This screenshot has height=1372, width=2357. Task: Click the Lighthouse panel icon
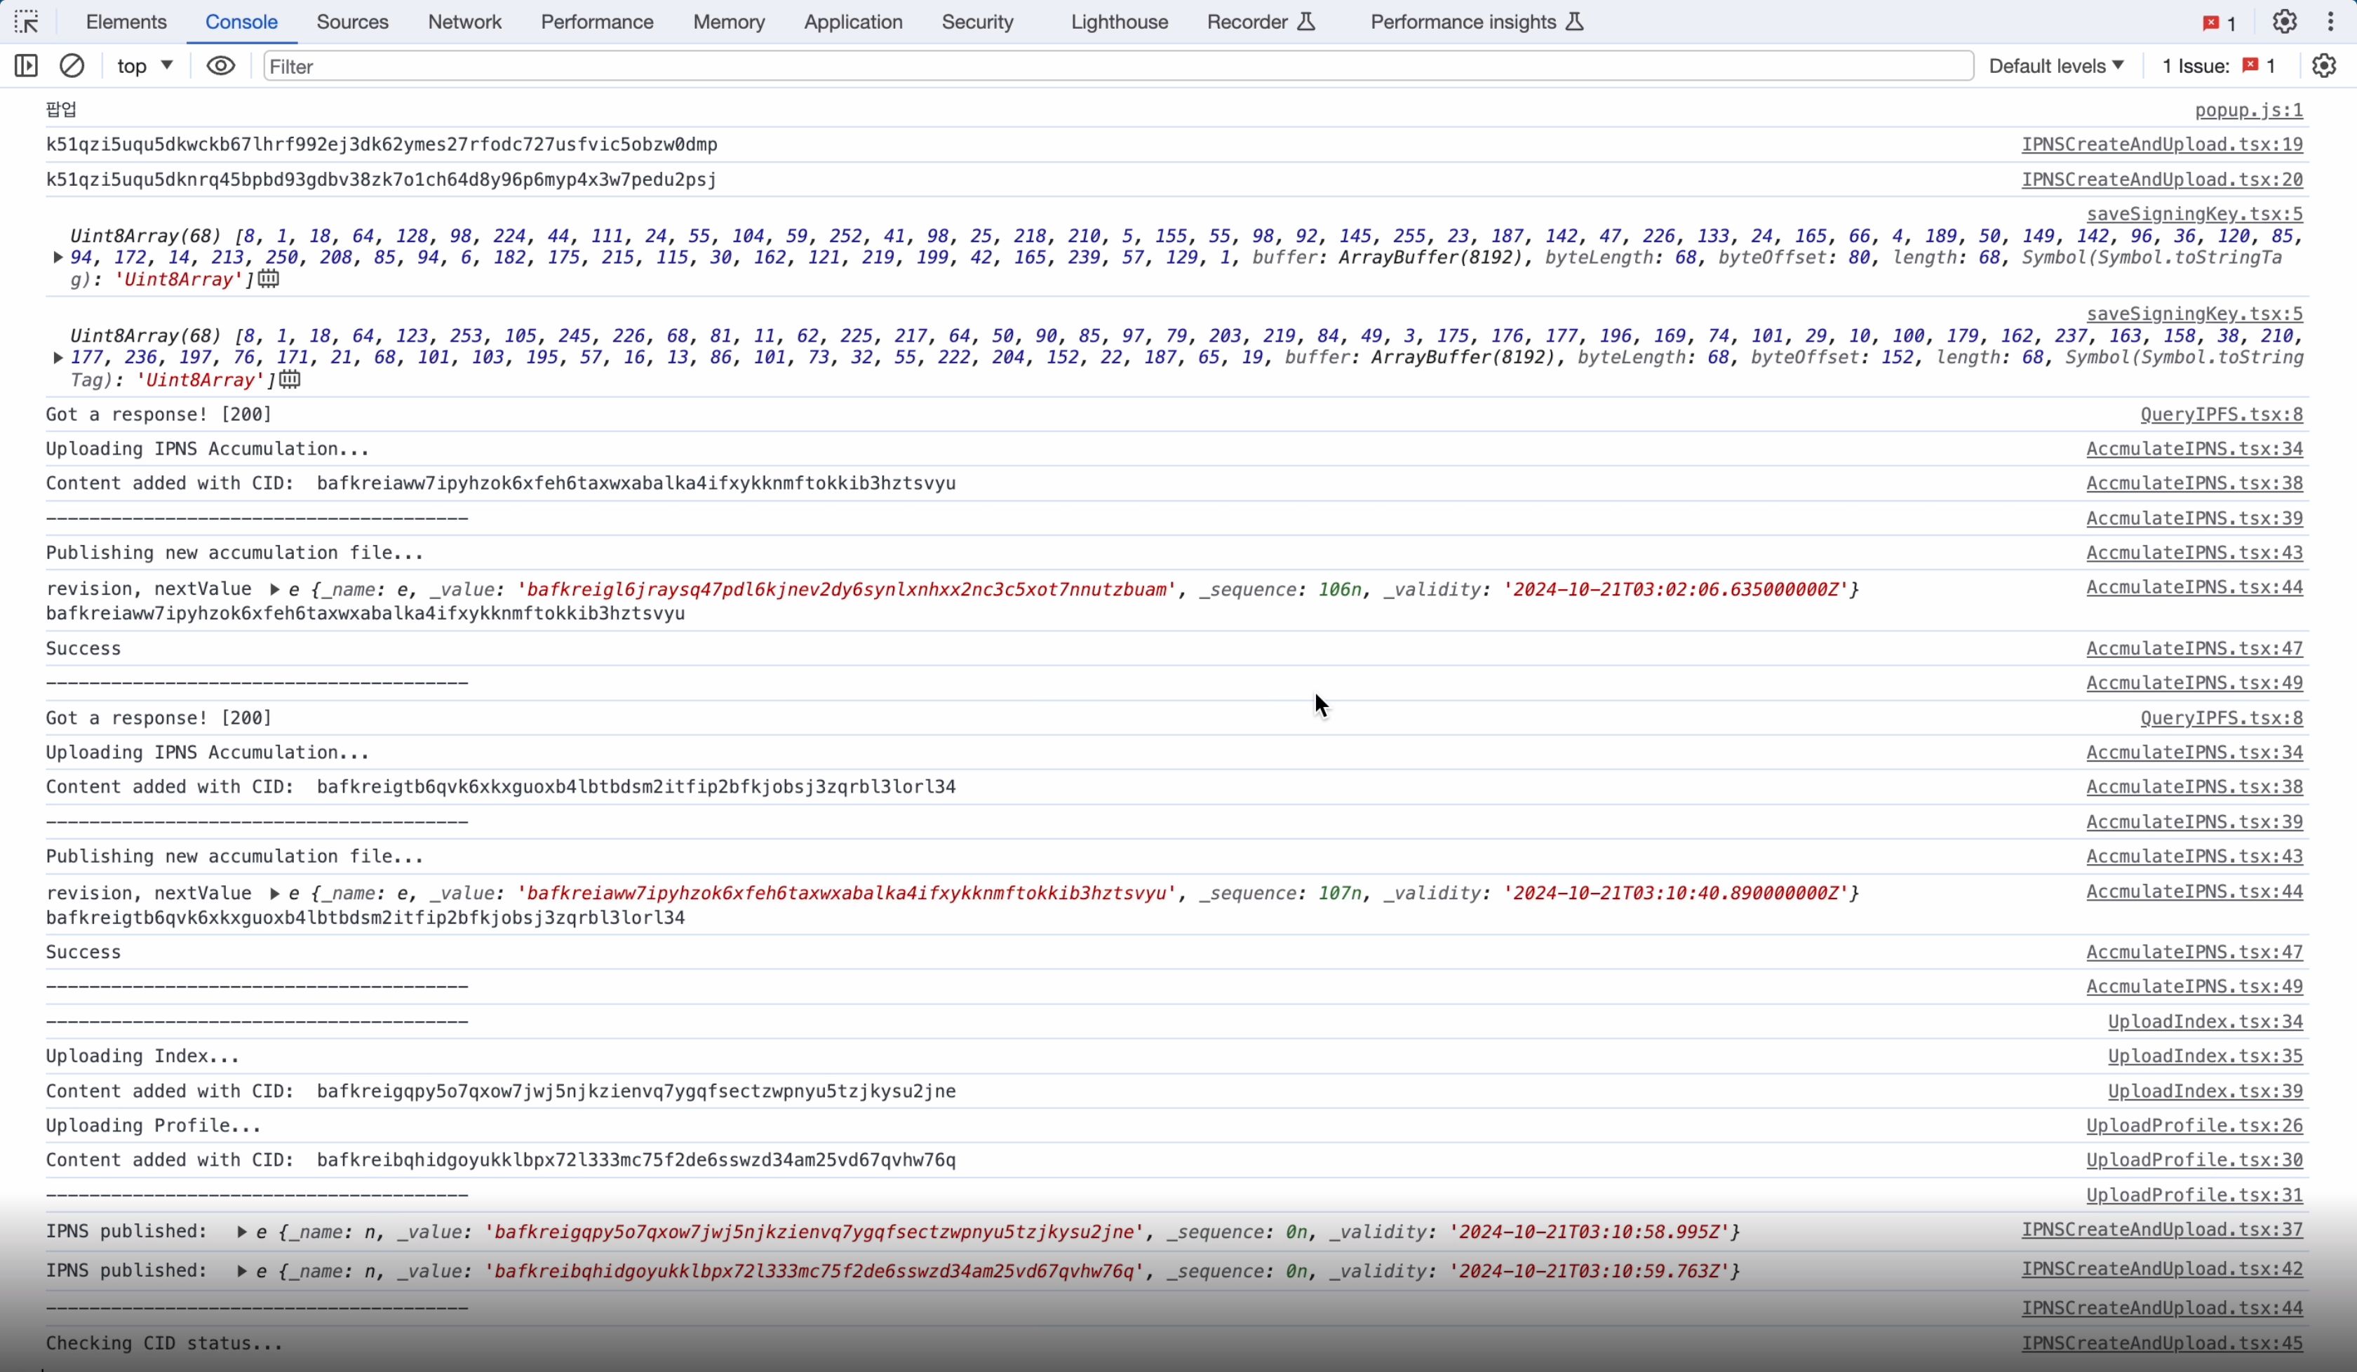click(1119, 21)
